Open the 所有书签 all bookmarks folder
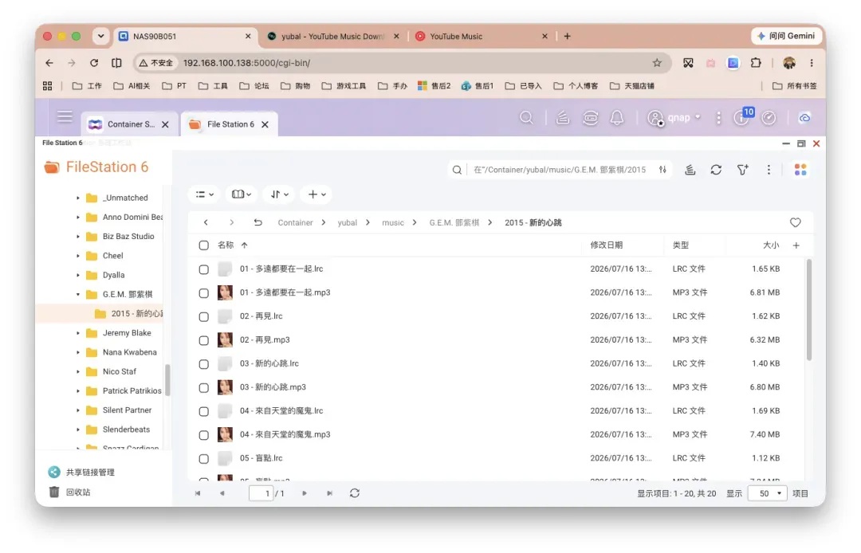 [795, 85]
